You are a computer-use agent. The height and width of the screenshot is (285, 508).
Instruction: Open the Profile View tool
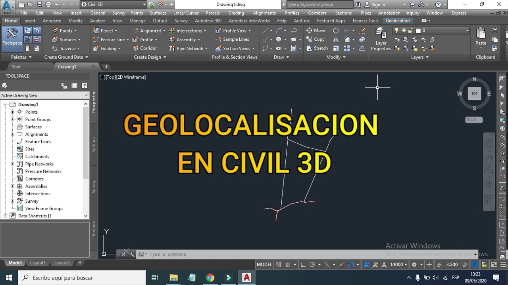point(233,30)
